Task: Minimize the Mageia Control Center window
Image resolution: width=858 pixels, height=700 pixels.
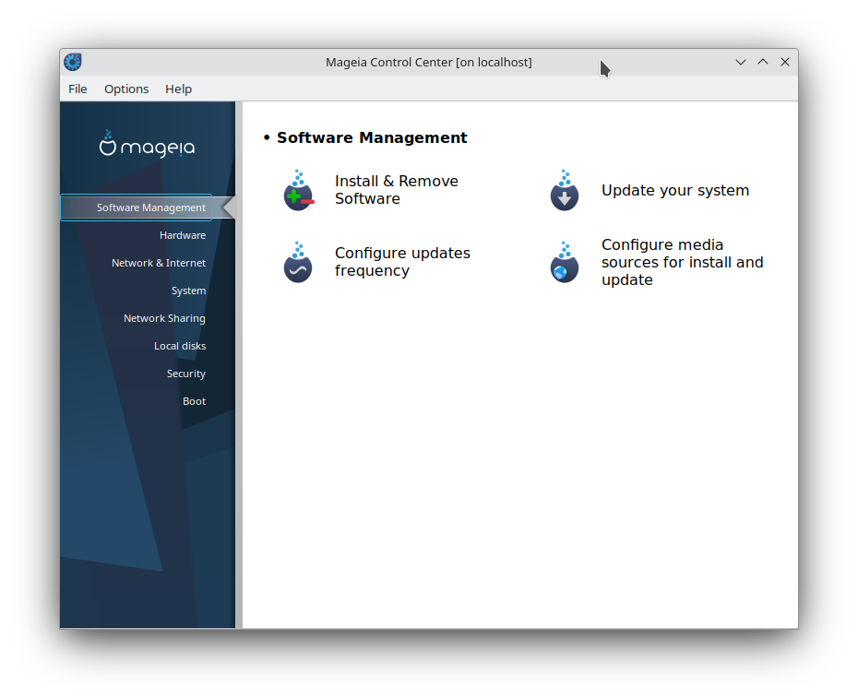Action: click(x=740, y=62)
